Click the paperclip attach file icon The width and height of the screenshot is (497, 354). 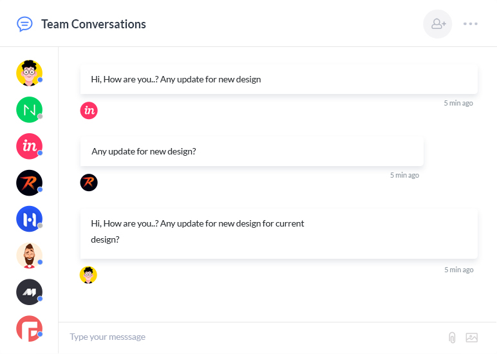click(x=452, y=337)
